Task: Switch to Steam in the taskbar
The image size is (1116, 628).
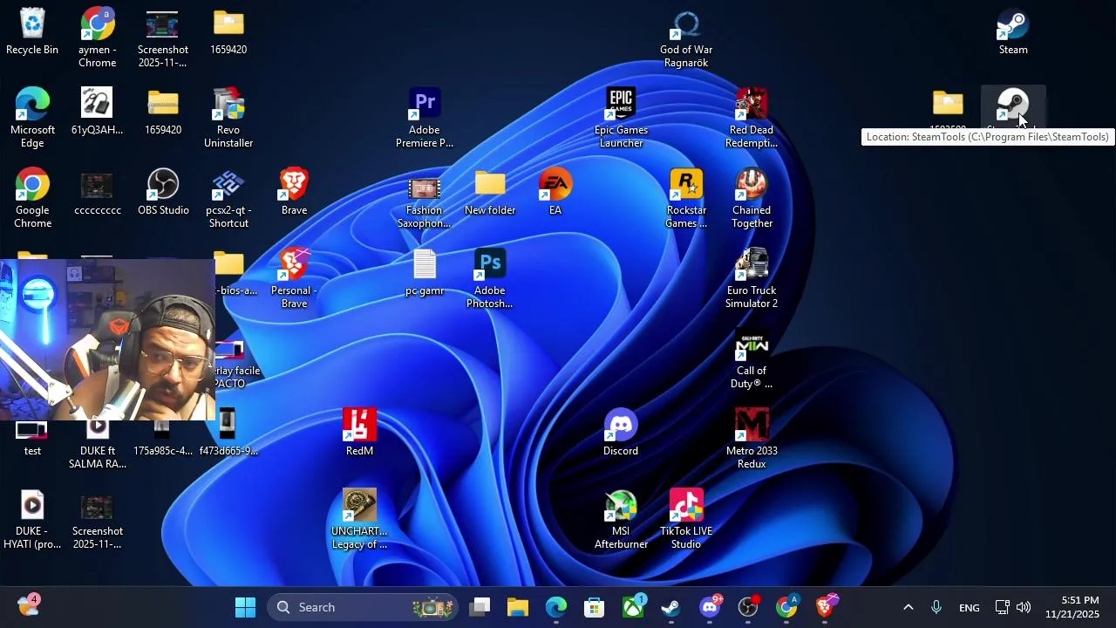Action: (x=671, y=607)
